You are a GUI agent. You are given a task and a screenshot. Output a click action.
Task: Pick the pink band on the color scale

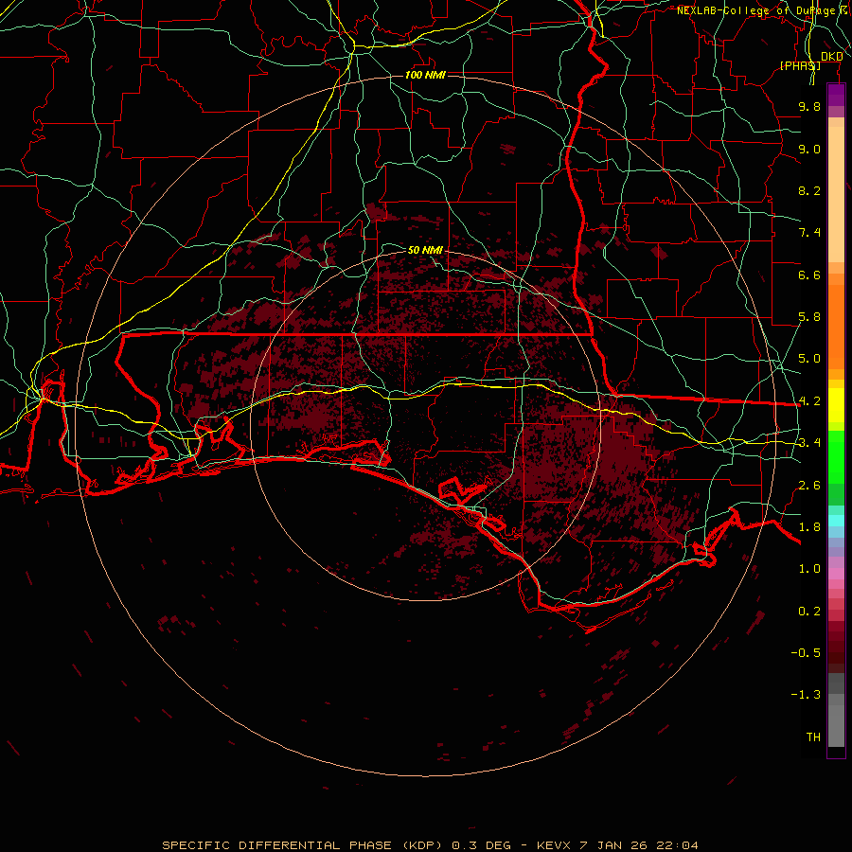coord(836,574)
